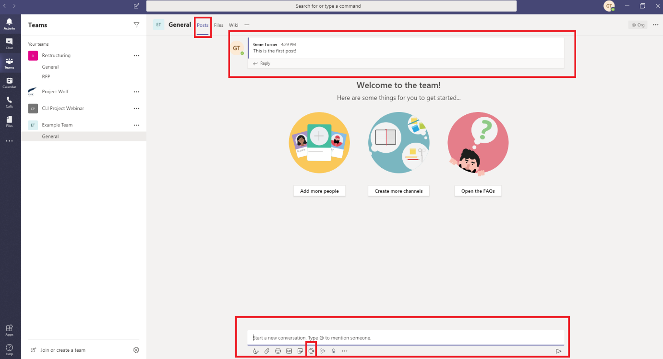Open the GIF picker
Viewport: 663px width, 359px height.
click(289, 351)
